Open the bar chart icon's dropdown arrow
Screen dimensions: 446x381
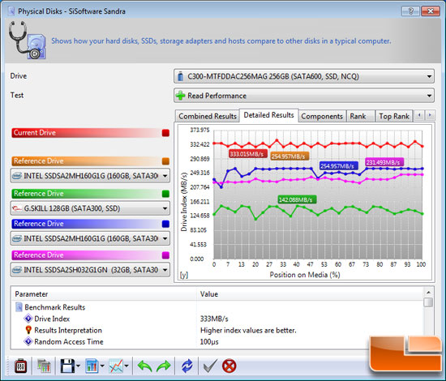pyautogui.click(x=102, y=366)
